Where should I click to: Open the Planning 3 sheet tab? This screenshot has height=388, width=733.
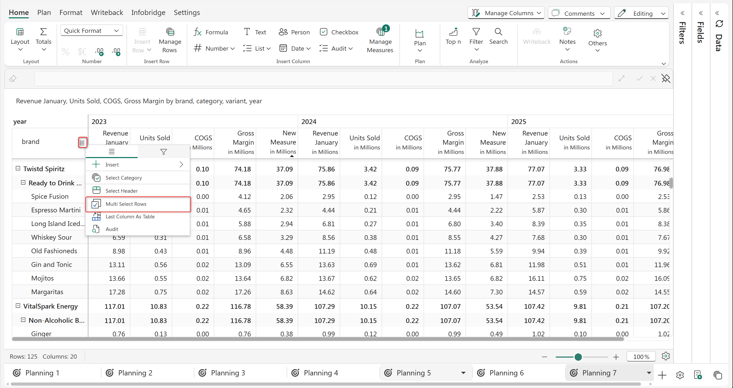228,373
